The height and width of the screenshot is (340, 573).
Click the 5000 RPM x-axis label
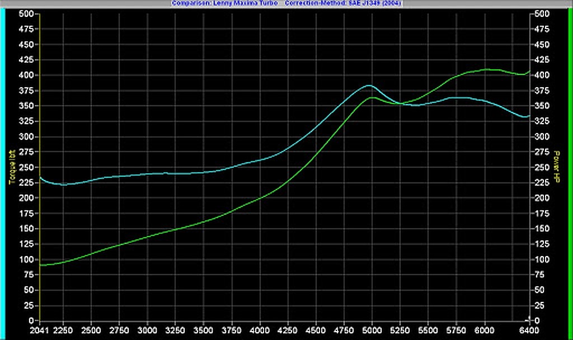[x=372, y=329]
